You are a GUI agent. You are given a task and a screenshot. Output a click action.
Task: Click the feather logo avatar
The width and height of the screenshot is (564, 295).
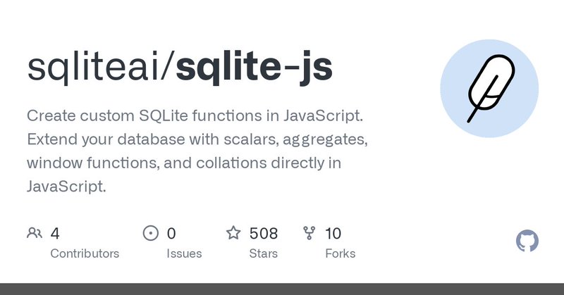491,89
